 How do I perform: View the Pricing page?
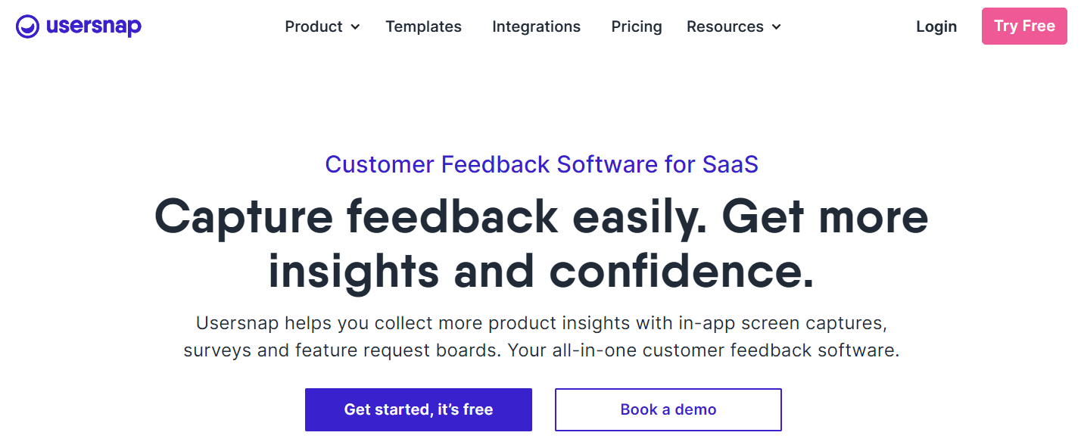pos(636,26)
